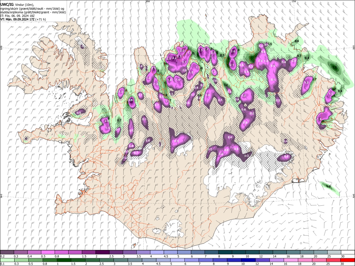Pick the darkest purple snow swatch between 2 and 2.5
The height and width of the screenshot is (266, 355).
pos(102,252)
